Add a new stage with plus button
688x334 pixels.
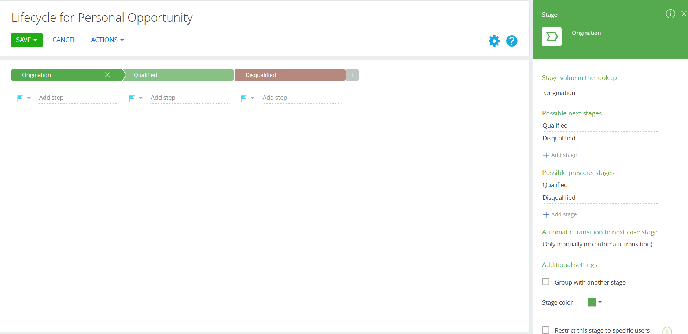point(353,75)
